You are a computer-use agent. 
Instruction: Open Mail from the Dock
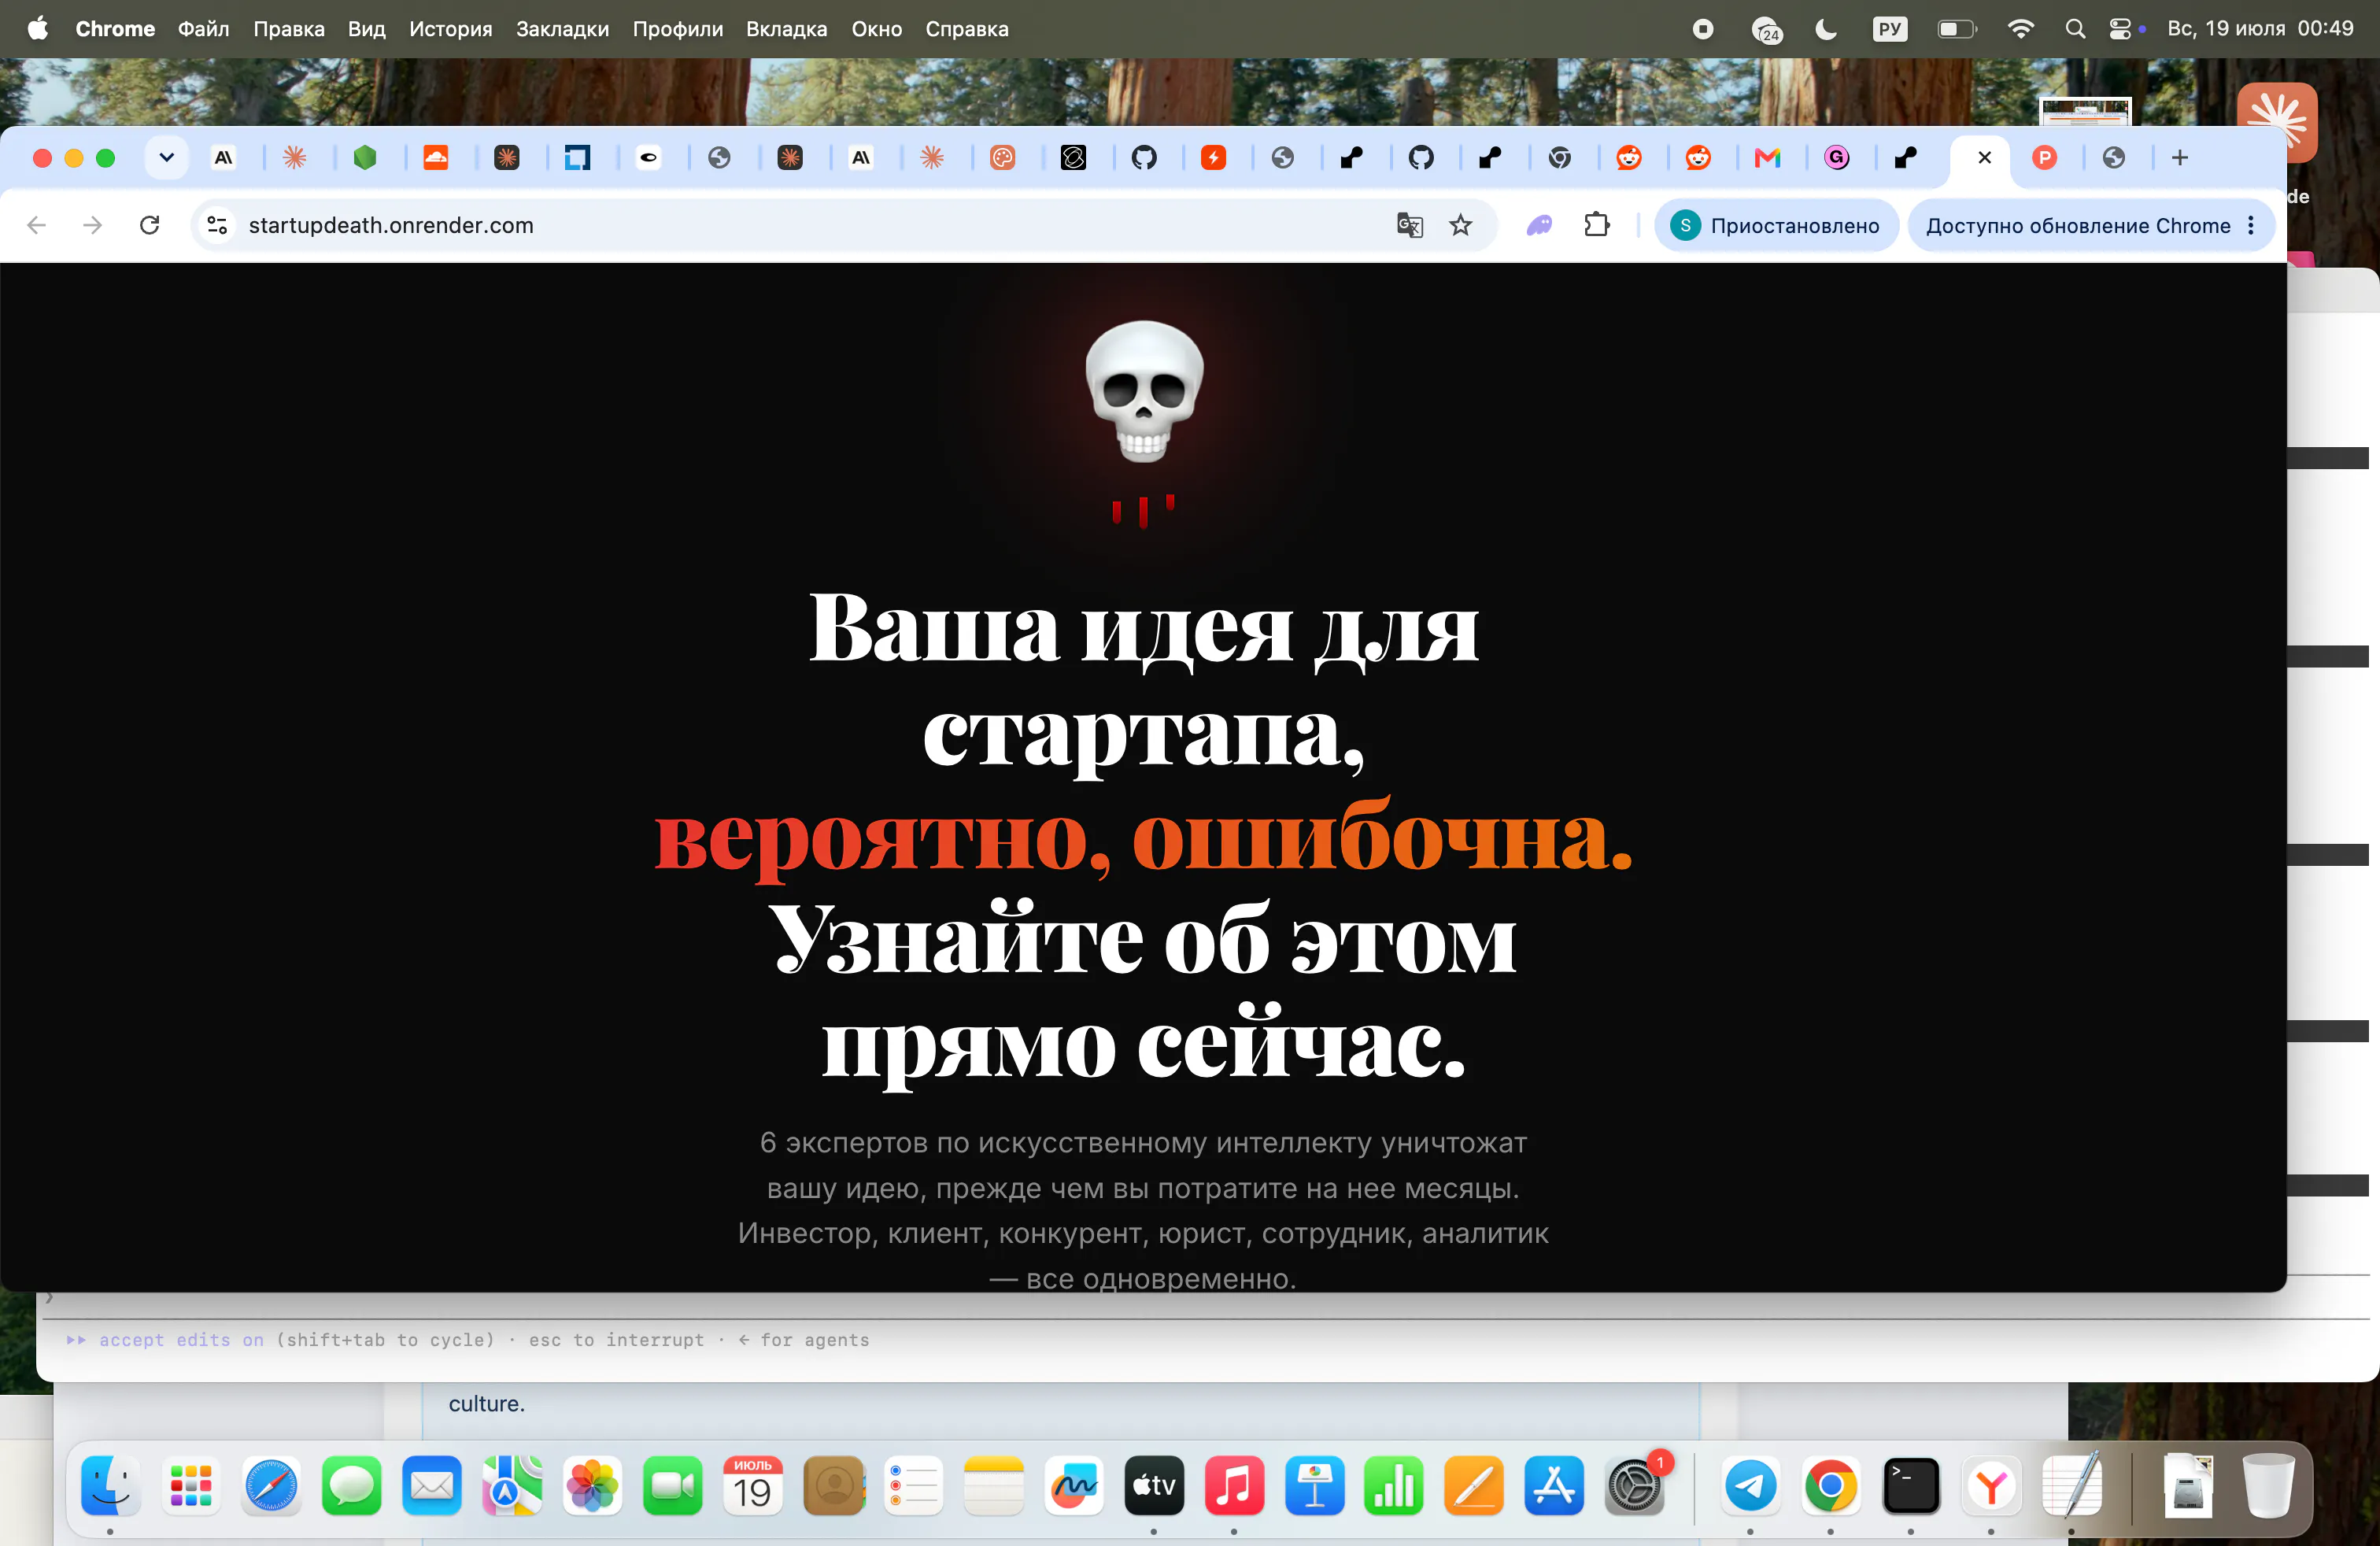[x=431, y=1485]
